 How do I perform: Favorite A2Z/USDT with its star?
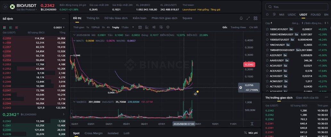click(267, 55)
